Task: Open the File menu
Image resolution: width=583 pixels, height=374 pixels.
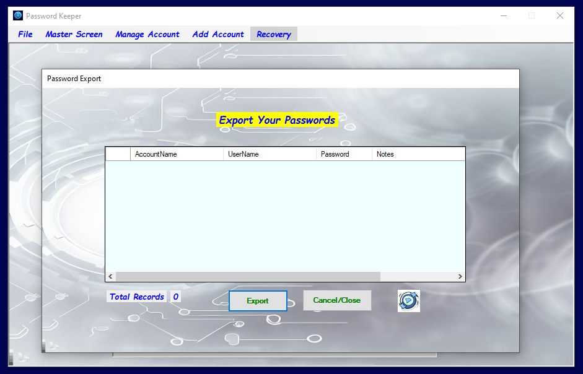Action: pyautogui.click(x=25, y=34)
